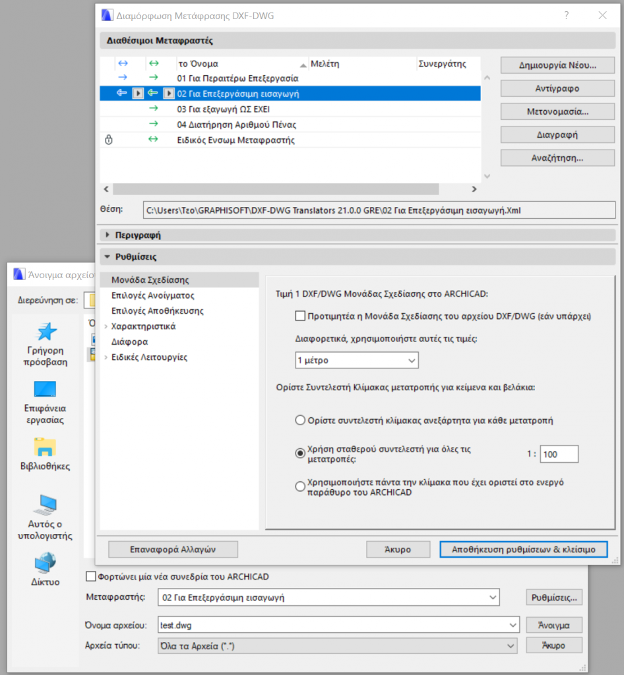Open Αυτός ο υπολογιστής in the sidebar
This screenshot has height=675, width=624.
coord(46,517)
